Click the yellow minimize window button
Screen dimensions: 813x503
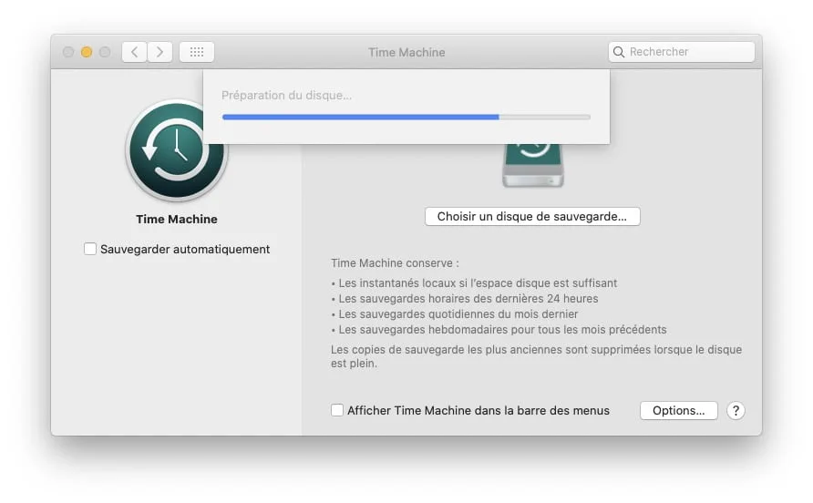click(x=87, y=52)
